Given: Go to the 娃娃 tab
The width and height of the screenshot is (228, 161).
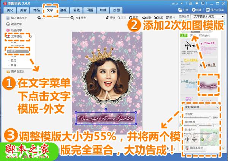Looking at the screenshot, I should click(103, 10).
